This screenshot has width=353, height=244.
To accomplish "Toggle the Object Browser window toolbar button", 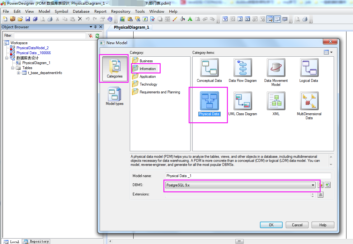I will [x=270, y=19].
